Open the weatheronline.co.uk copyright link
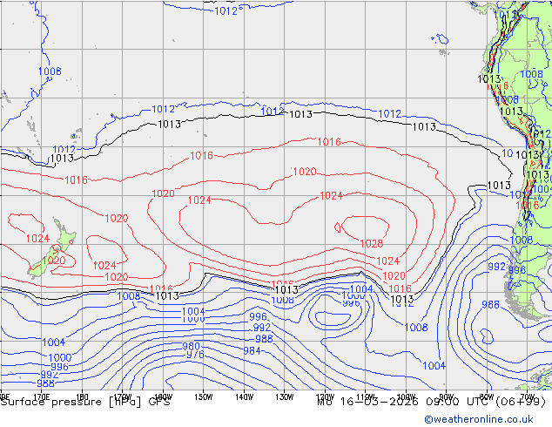This screenshot has height=427, width=552. (479, 419)
